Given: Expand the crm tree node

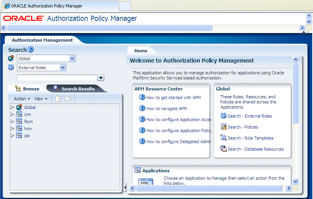Looking at the screenshot, I should coord(12,114).
